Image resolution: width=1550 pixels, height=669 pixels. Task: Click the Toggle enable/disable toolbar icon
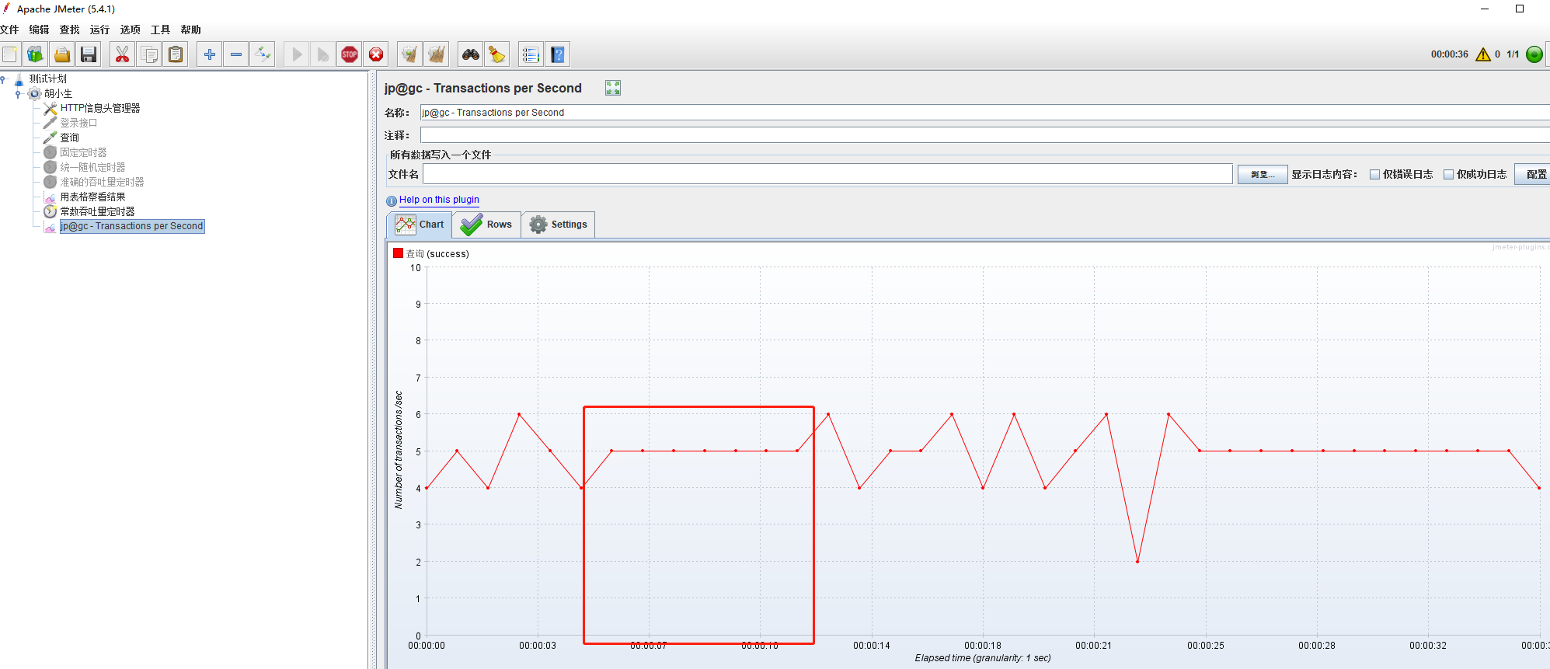pos(263,54)
